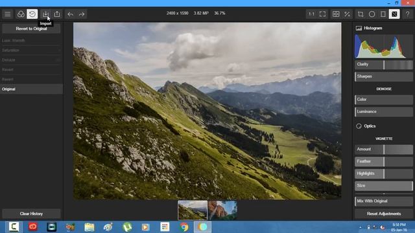Click the '2400 x 1590' dimensions text

pos(177,13)
